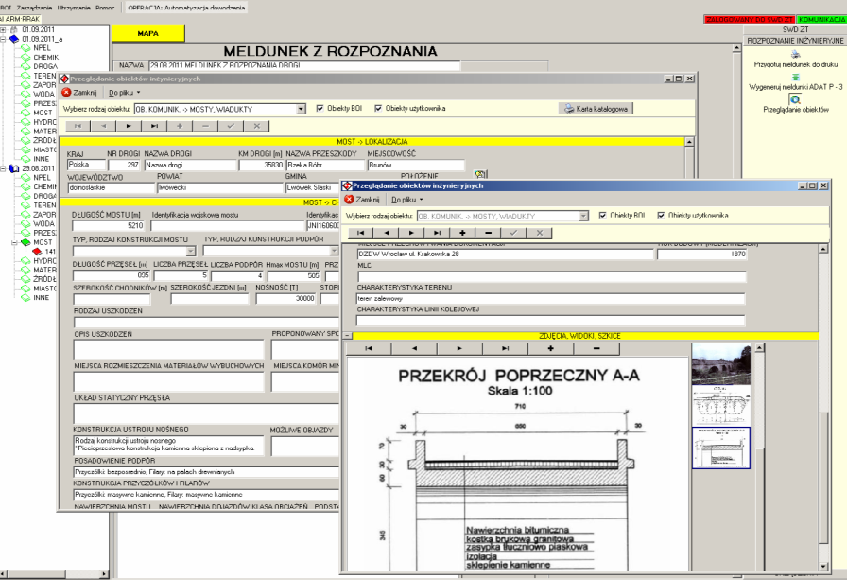Click the thumbnail strip scroll up arrow

click(x=760, y=348)
